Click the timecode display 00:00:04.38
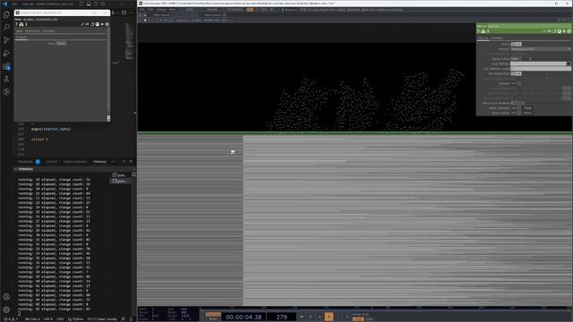This screenshot has width=573, height=322. [x=244, y=317]
